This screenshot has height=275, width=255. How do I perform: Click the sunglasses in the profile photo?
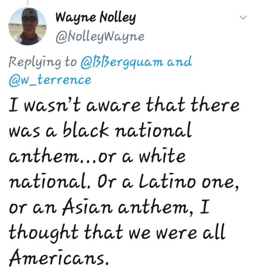click(x=29, y=19)
